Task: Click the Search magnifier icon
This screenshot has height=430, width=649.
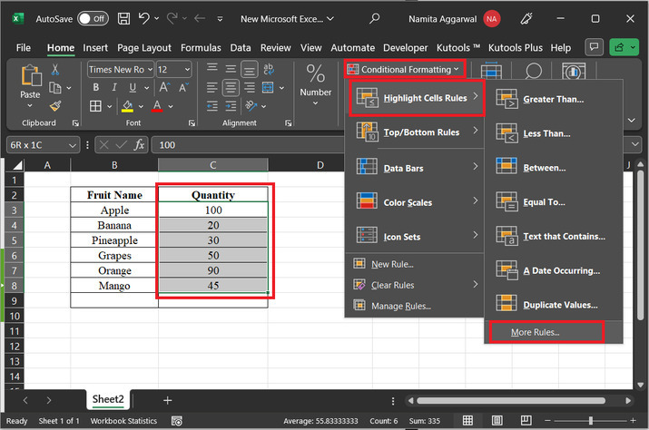Action: 374,18
